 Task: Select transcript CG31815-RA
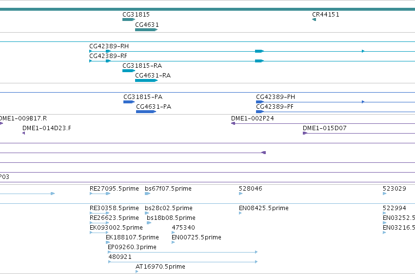tap(142, 66)
